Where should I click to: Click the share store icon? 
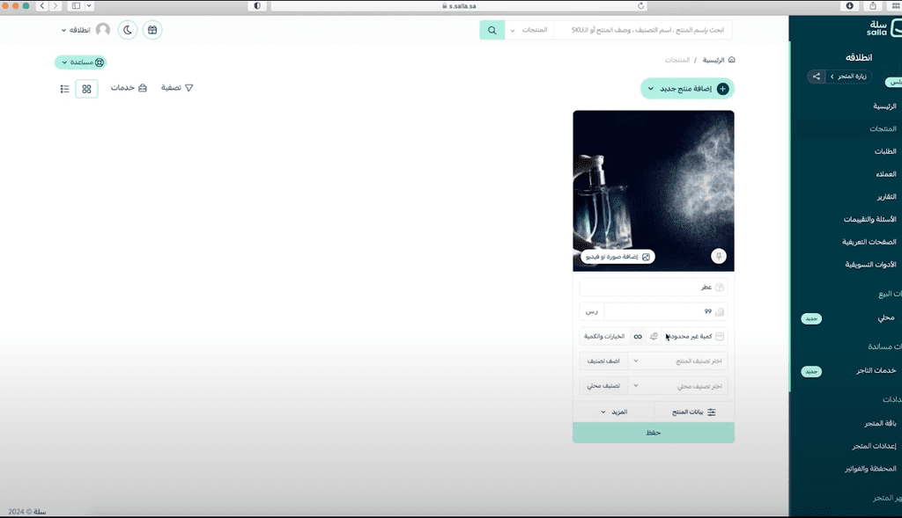pyautogui.click(x=817, y=77)
